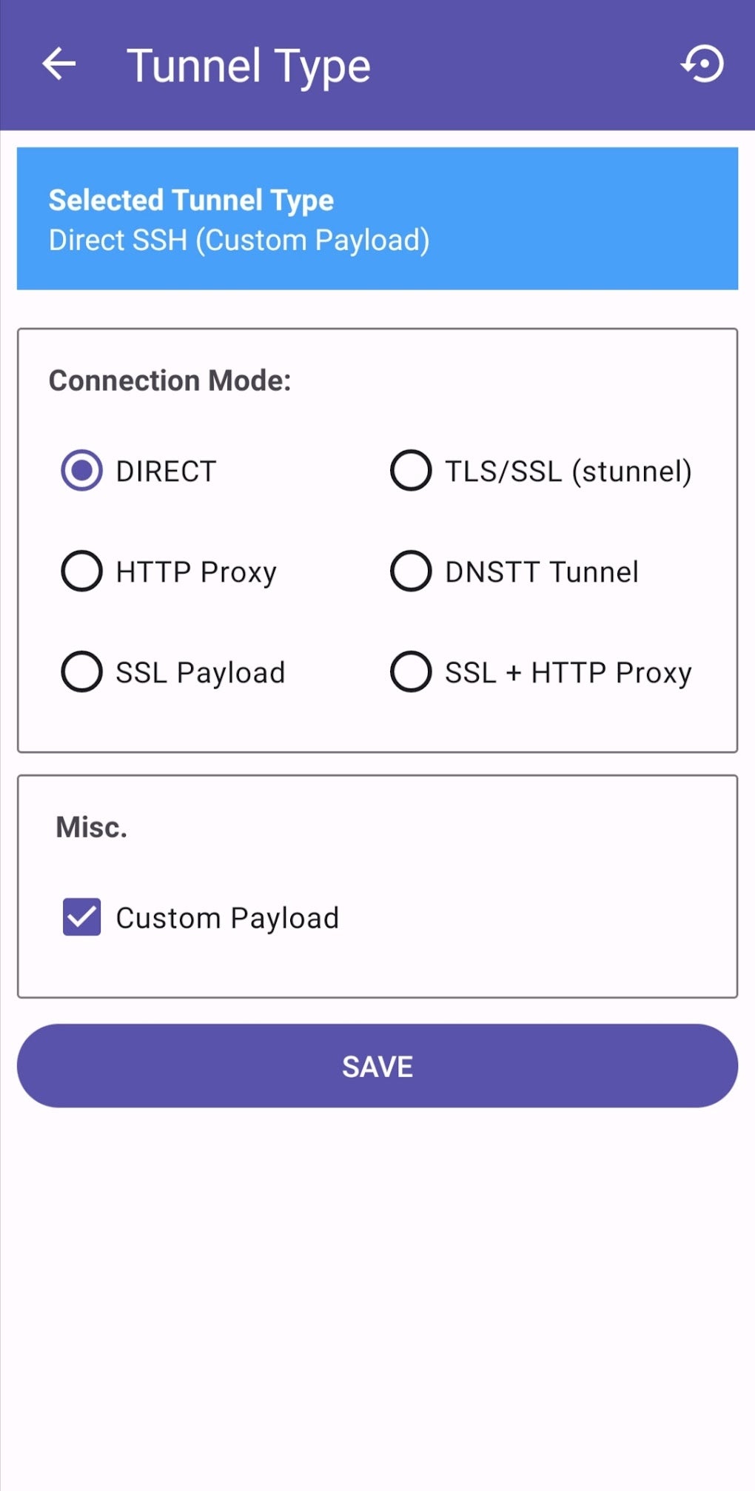The height and width of the screenshot is (1491, 755).
Task: Pick the DNSTT Tunnel radio circle
Action: (x=411, y=572)
